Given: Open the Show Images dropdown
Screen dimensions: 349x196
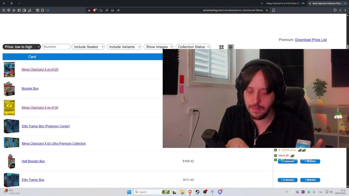Looking at the screenshot, I should point(159,47).
